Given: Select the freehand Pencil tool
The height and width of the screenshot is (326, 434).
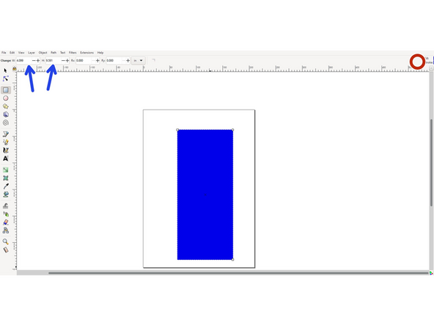Looking at the screenshot, I should [x=6, y=142].
